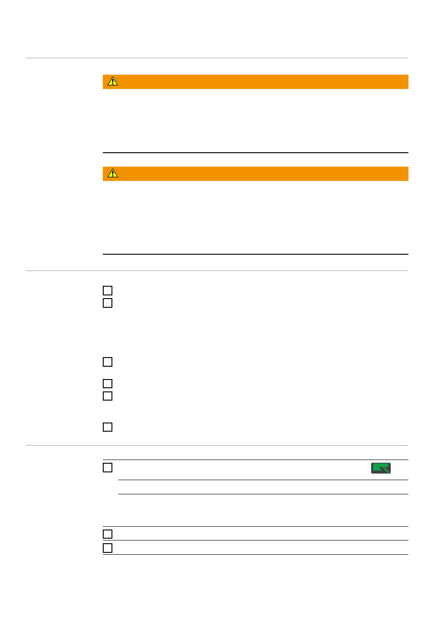The height and width of the screenshot is (626, 434).
Task: Tick the second-to-last square box at page bottom
Action: (x=108, y=534)
